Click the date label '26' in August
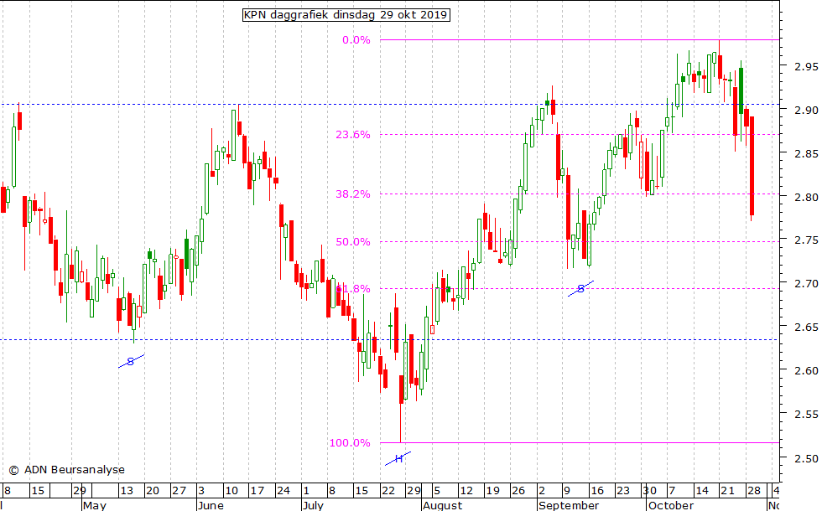 pos(518,491)
